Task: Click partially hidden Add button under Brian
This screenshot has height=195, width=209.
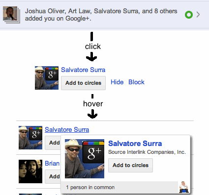Action: 53,176
